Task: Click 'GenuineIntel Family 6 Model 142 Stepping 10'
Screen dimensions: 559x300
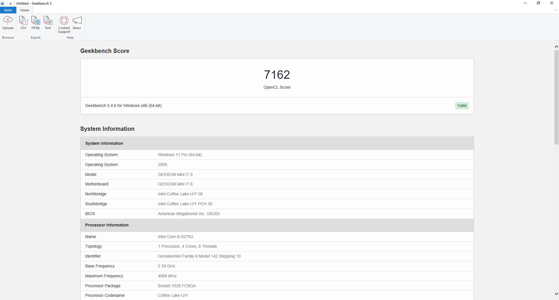Action: [199, 256]
